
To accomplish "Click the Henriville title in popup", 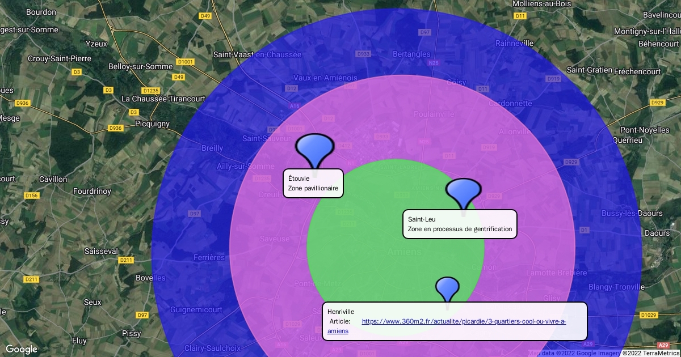I will click(341, 312).
